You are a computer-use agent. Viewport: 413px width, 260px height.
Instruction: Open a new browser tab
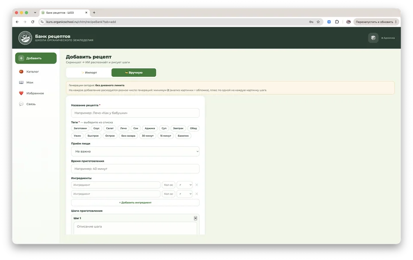(94, 12)
